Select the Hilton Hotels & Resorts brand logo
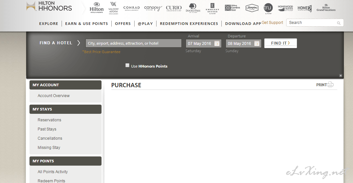This screenshot has width=353, height=183. coord(97,8)
